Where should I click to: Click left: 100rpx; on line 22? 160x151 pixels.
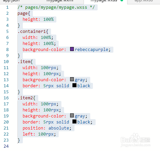tap(39, 134)
